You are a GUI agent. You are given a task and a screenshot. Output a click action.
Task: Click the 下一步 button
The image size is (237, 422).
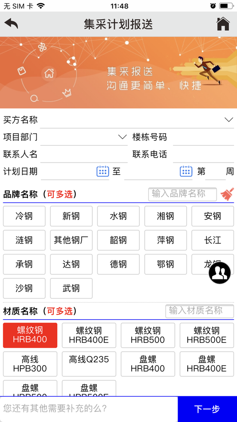[x=207, y=409]
